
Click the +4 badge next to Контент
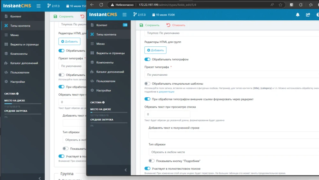point(125,25)
